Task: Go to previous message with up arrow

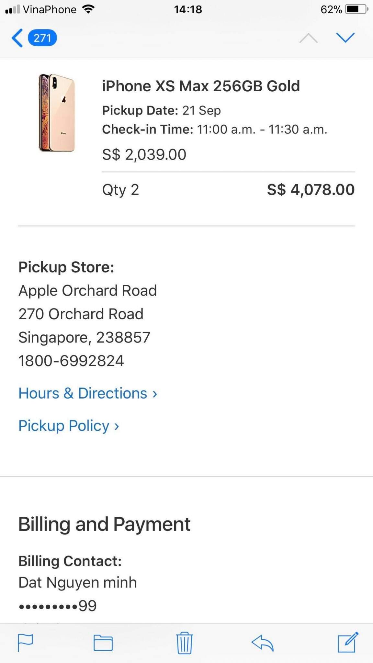Action: [x=308, y=38]
